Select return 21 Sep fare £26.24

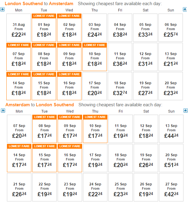click(19, 187)
